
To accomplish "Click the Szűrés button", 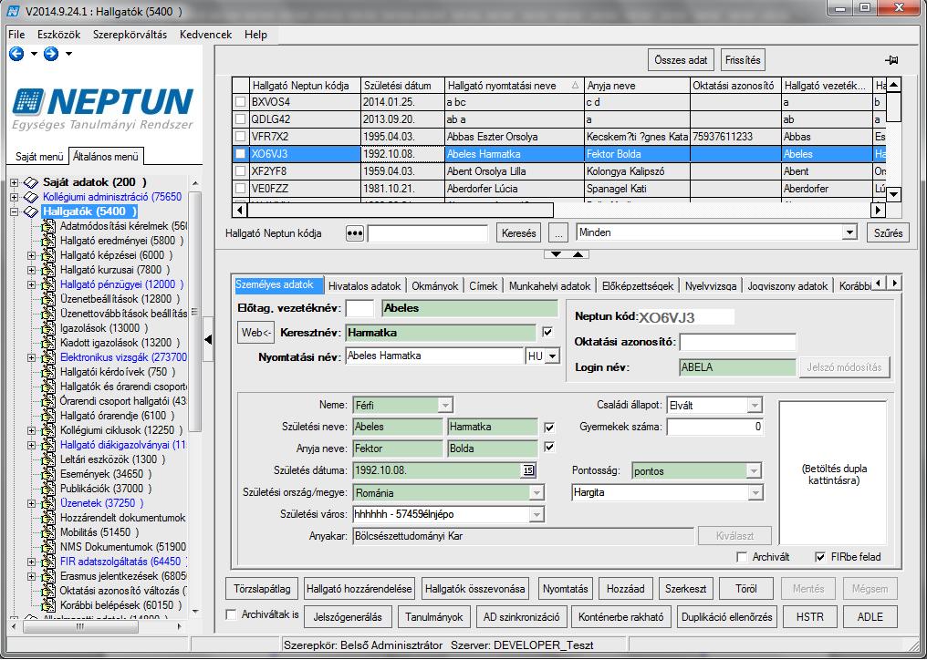I will [888, 233].
